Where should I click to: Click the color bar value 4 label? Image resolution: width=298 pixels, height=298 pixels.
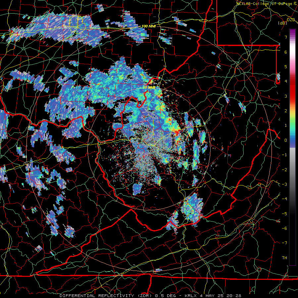pos(286,81)
